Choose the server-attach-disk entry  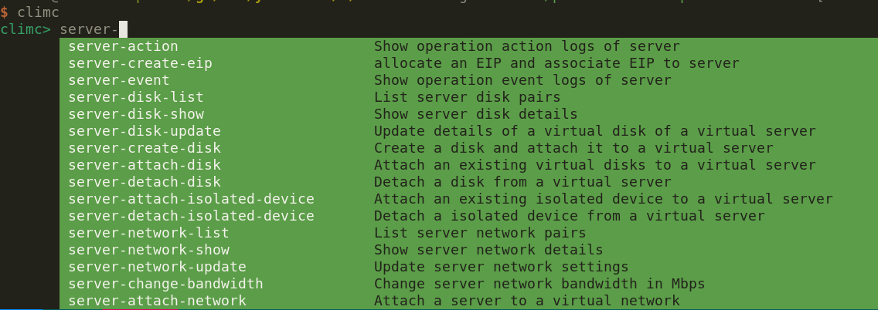145,165
